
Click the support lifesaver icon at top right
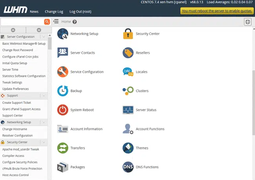point(248,22)
